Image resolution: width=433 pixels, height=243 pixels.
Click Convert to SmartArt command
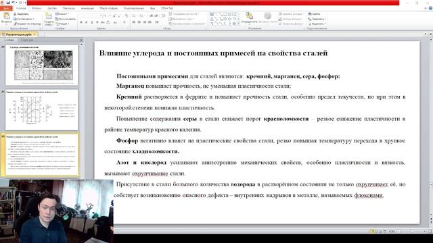[x=187, y=24]
